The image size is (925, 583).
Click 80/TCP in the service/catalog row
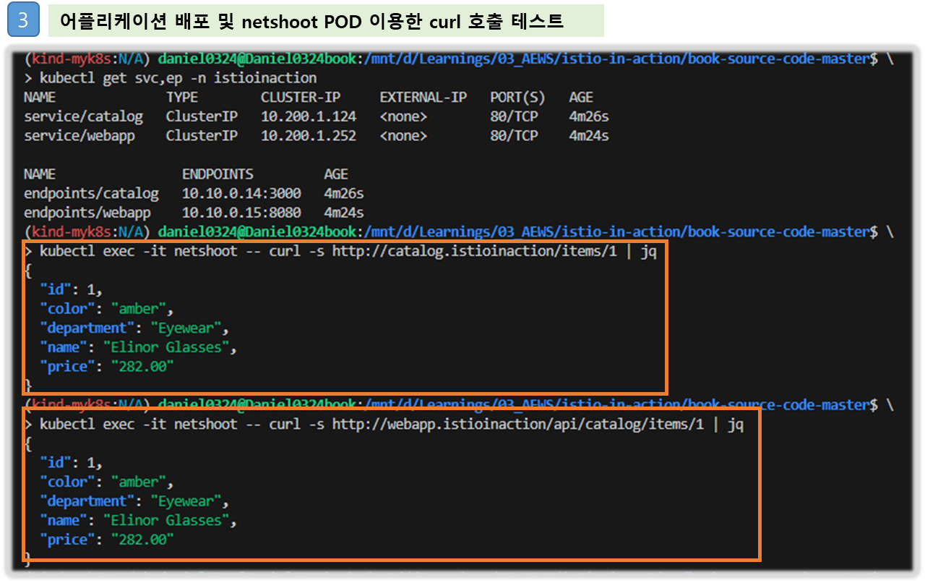514,116
